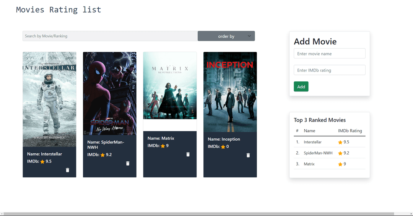Screen dimensions: 413x216
Task: Click 'SpiderMan-NWH' in Top 3 Ranked table
Action: pos(318,153)
